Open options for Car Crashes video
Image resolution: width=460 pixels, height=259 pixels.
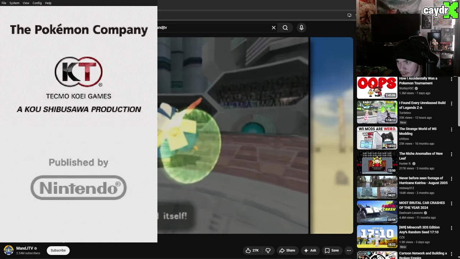coord(451,204)
